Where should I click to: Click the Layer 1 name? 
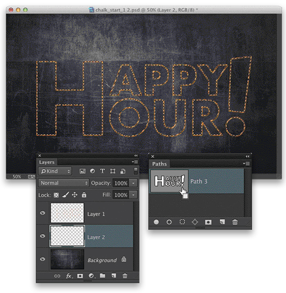click(96, 214)
